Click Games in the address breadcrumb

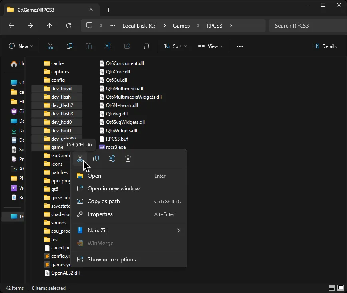point(181,26)
